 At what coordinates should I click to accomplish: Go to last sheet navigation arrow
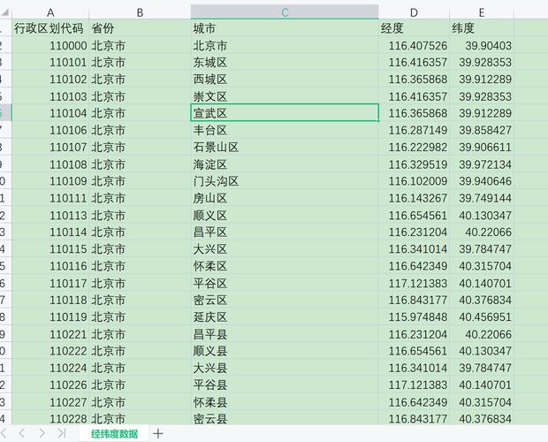pyautogui.click(x=62, y=434)
